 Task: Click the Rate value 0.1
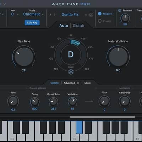[x=13, y=110]
